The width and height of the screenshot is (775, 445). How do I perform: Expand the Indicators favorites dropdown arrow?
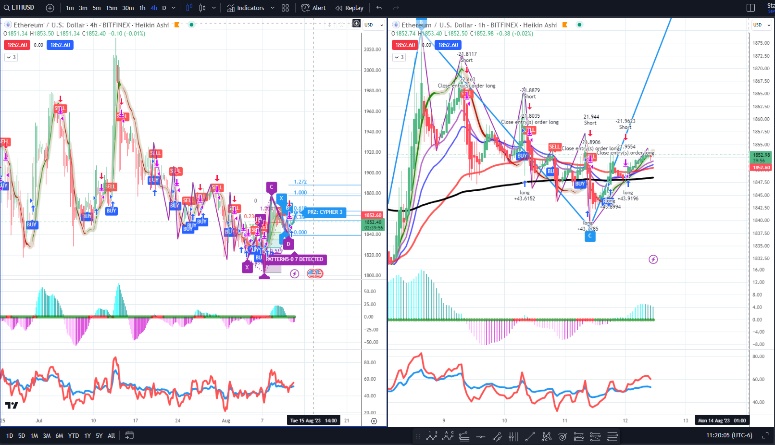click(x=273, y=8)
